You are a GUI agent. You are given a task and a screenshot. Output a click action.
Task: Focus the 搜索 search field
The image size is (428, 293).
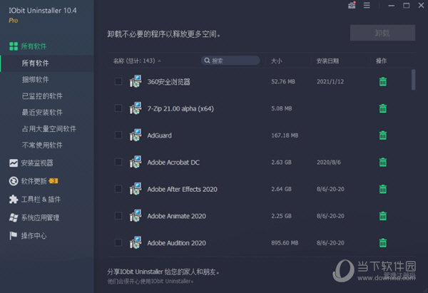(230, 61)
